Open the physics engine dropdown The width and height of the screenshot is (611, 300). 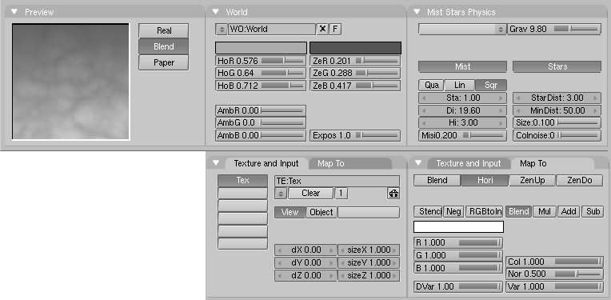tap(462, 30)
